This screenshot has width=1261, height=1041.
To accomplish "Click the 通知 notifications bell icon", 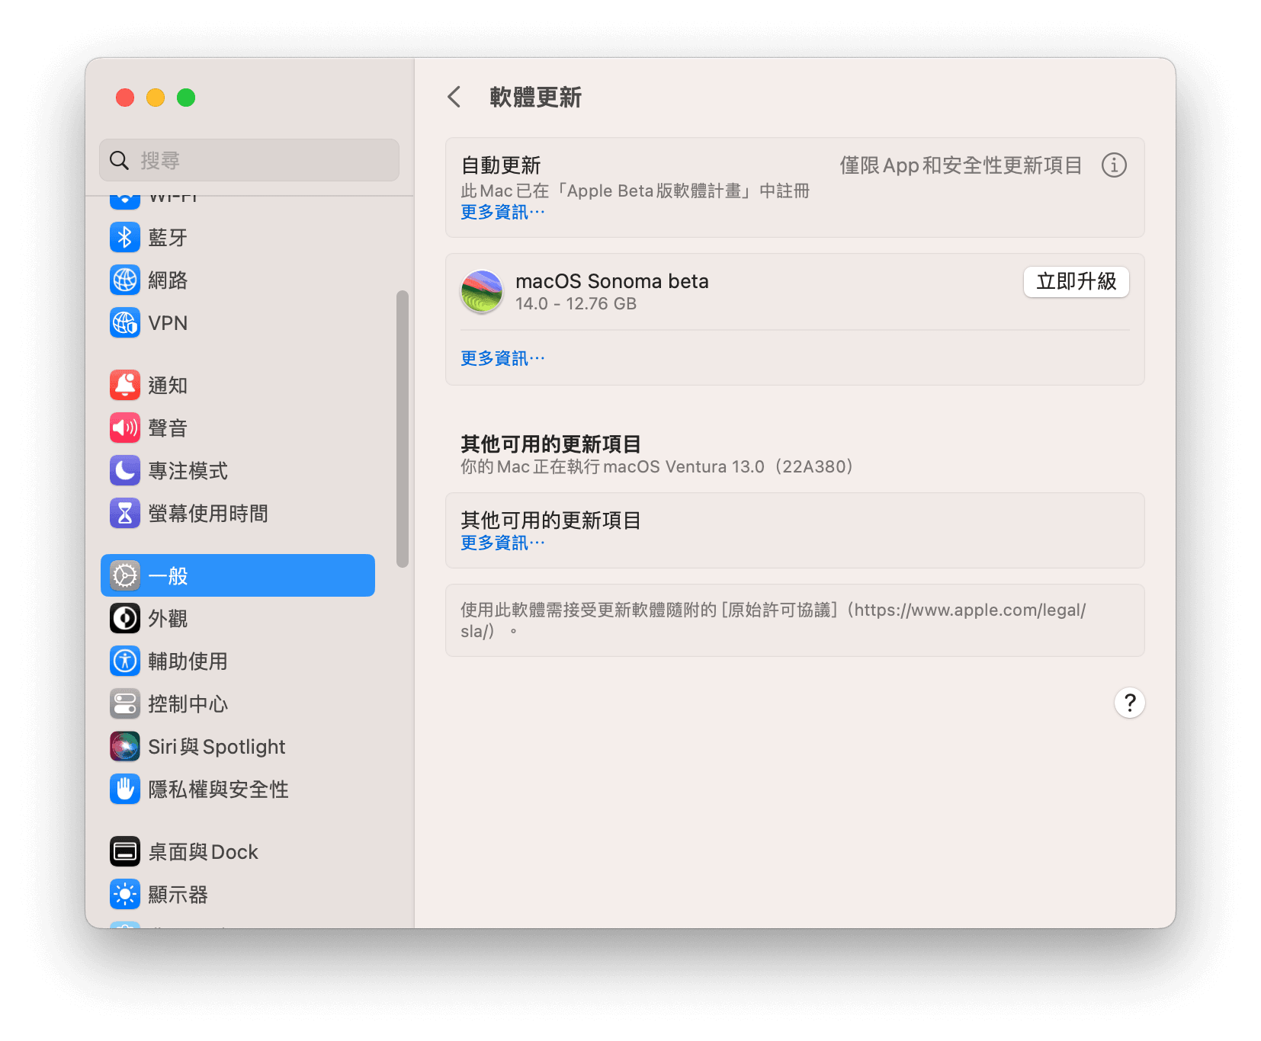I will pos(125,385).
